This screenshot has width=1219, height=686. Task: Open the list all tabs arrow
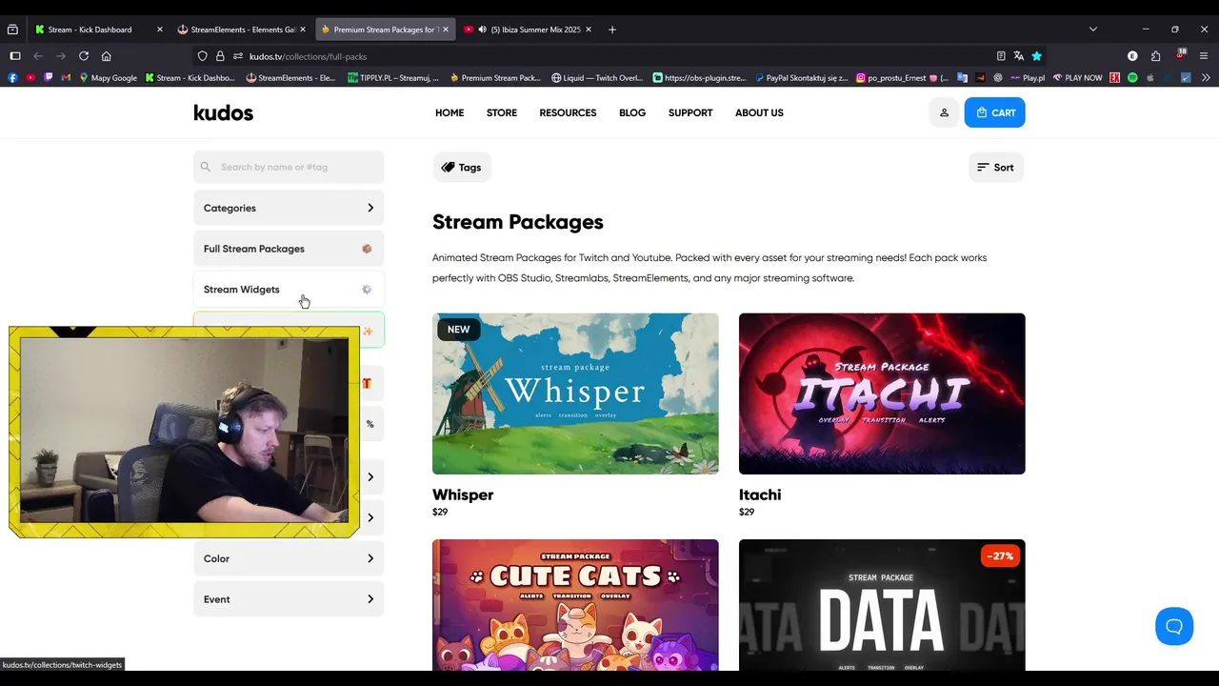(1093, 30)
